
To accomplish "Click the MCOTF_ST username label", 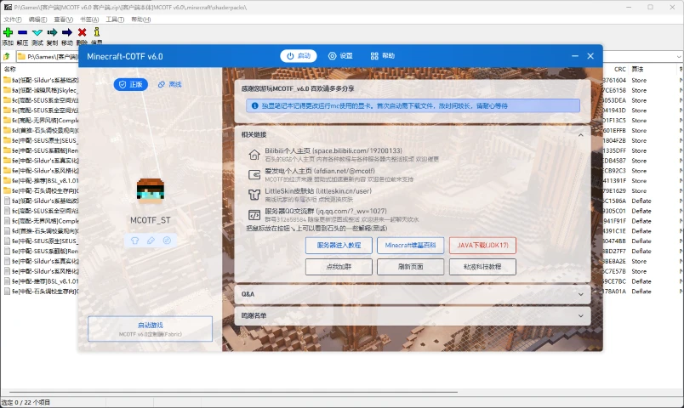I will click(151, 220).
